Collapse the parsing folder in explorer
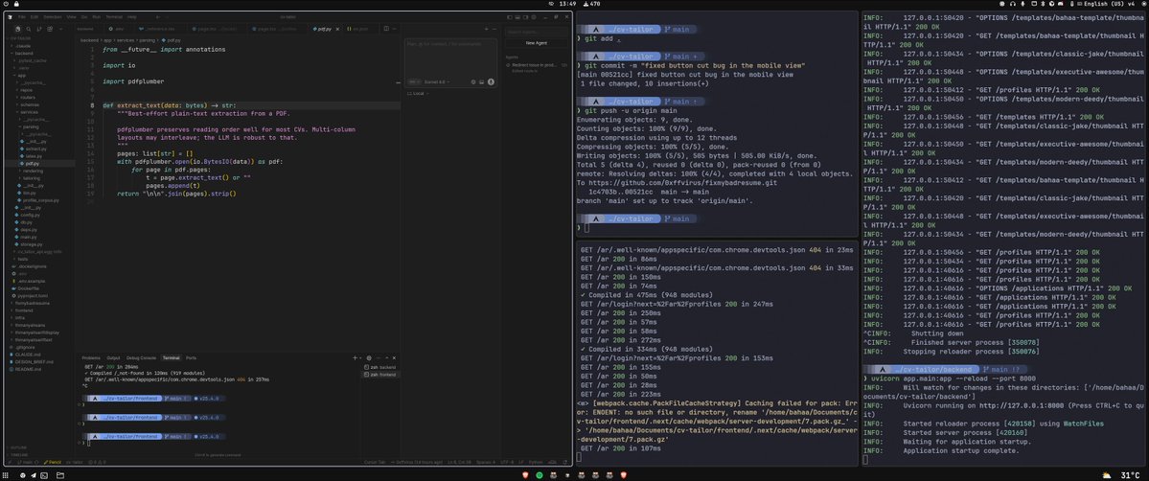Image resolution: width=1149 pixels, height=481 pixels. click(x=32, y=126)
